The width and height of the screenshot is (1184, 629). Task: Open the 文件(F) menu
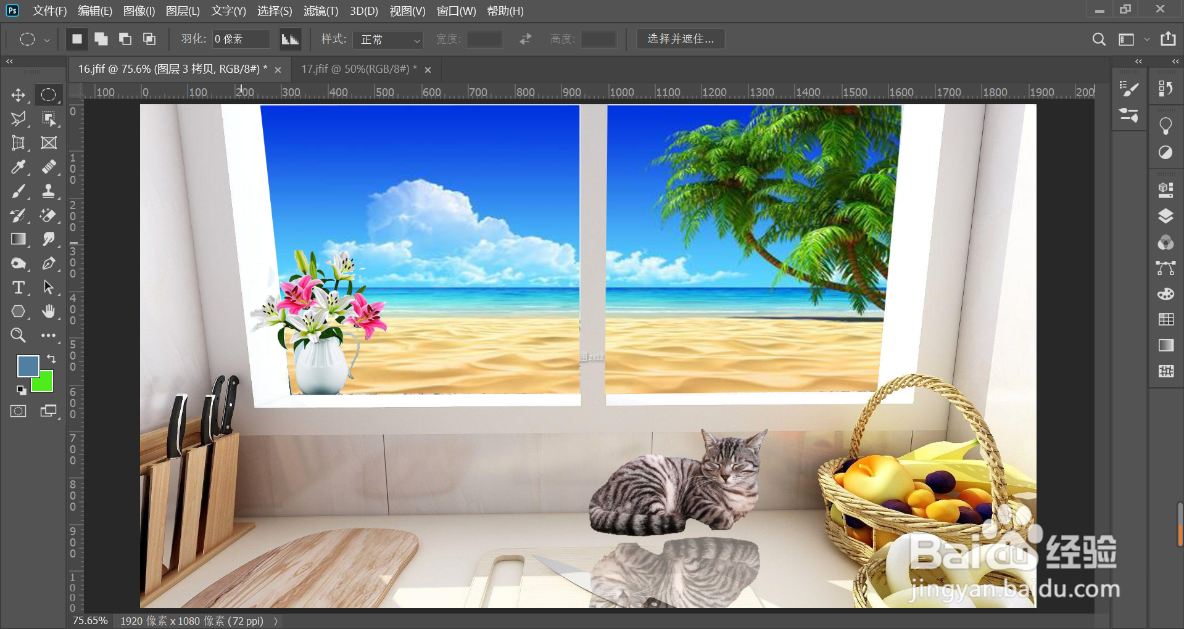click(x=49, y=11)
